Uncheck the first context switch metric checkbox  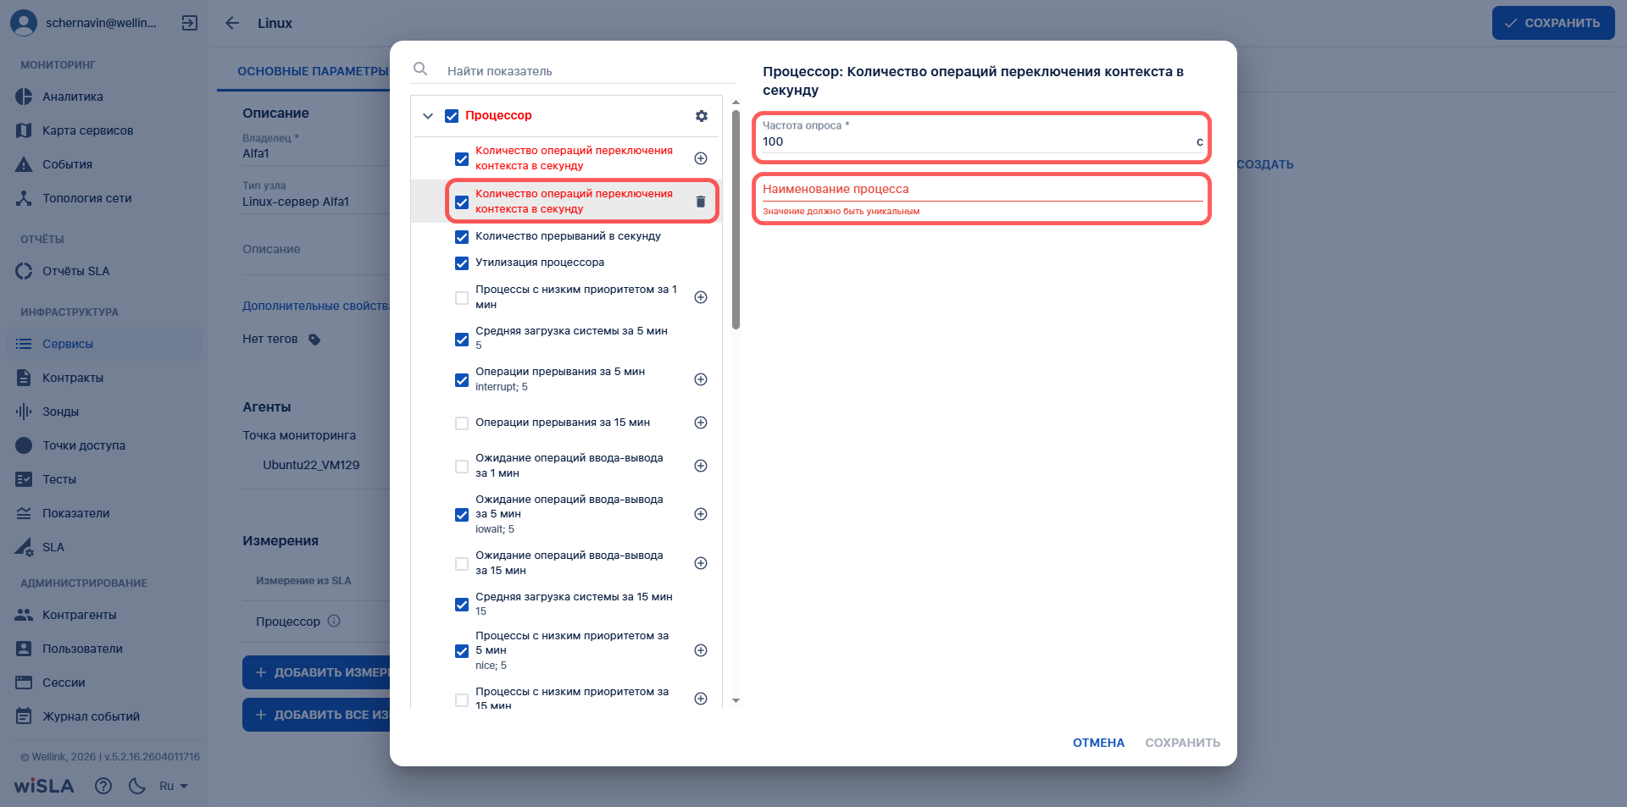(x=462, y=159)
